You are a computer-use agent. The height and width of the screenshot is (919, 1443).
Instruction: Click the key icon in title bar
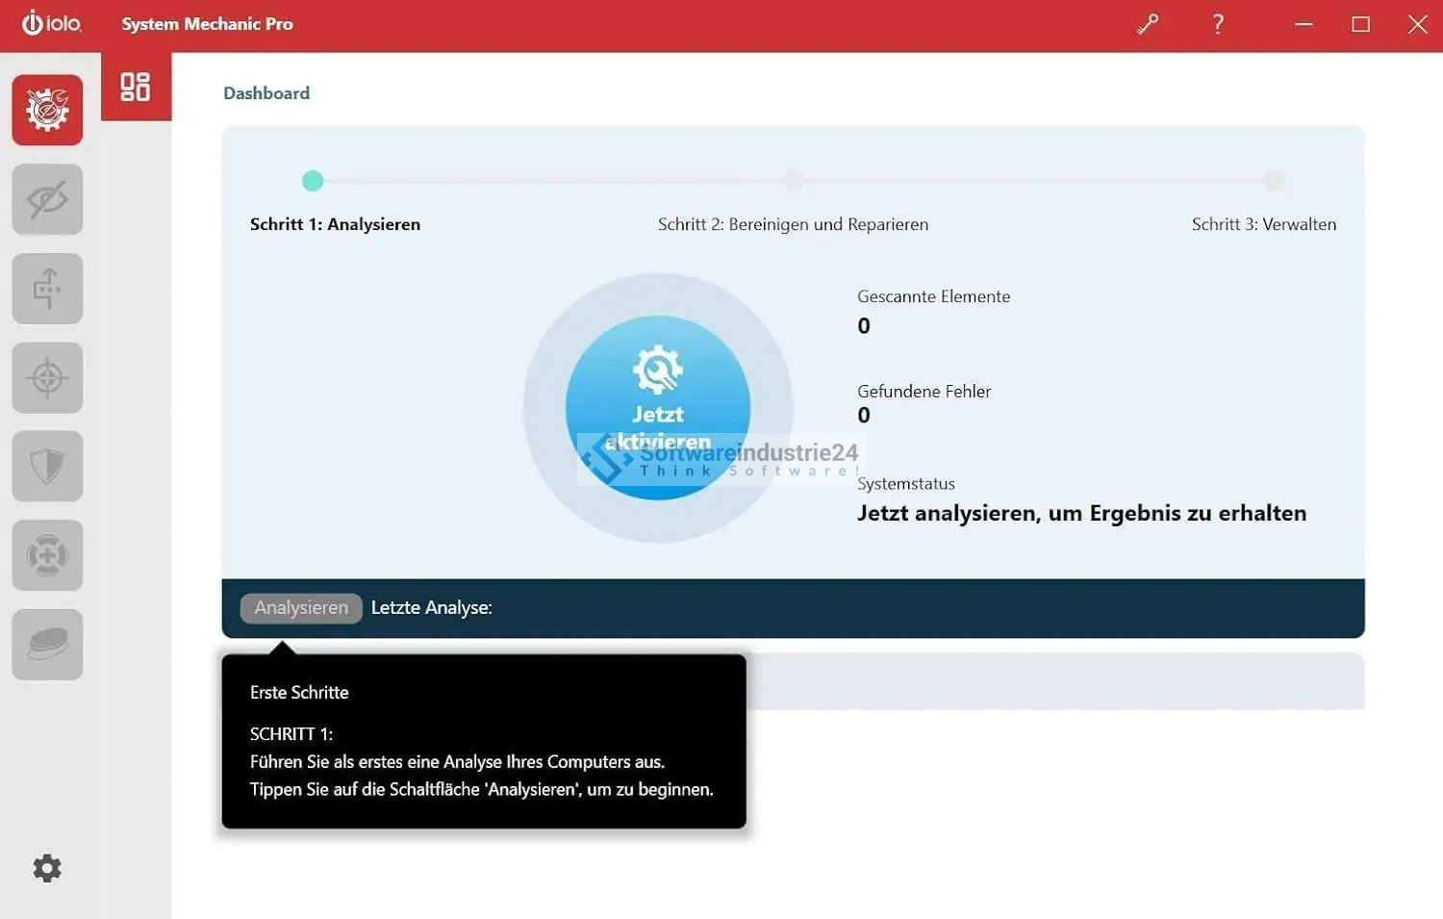point(1148,24)
